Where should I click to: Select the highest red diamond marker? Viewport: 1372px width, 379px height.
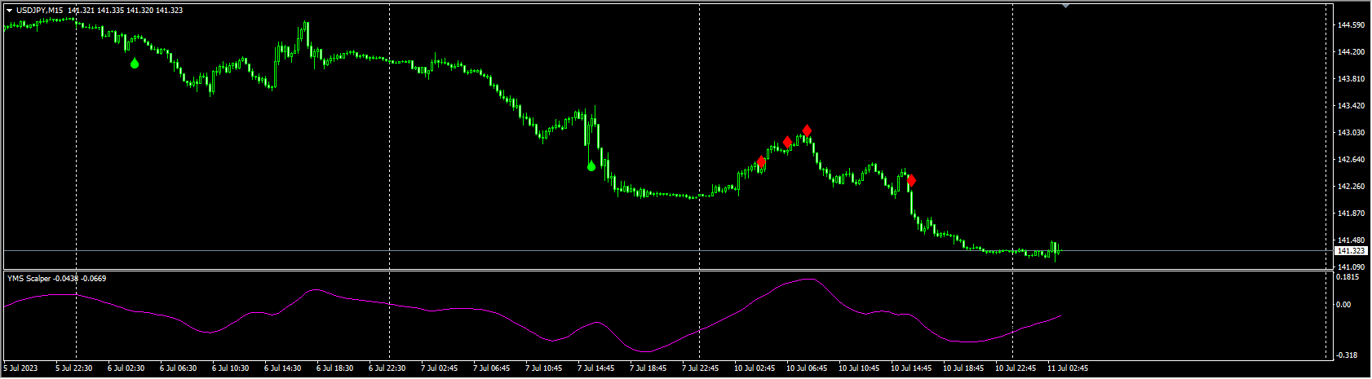[807, 130]
